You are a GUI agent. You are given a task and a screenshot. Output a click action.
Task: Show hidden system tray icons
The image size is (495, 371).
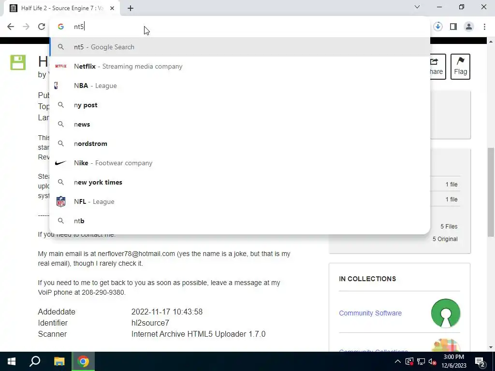(398, 361)
